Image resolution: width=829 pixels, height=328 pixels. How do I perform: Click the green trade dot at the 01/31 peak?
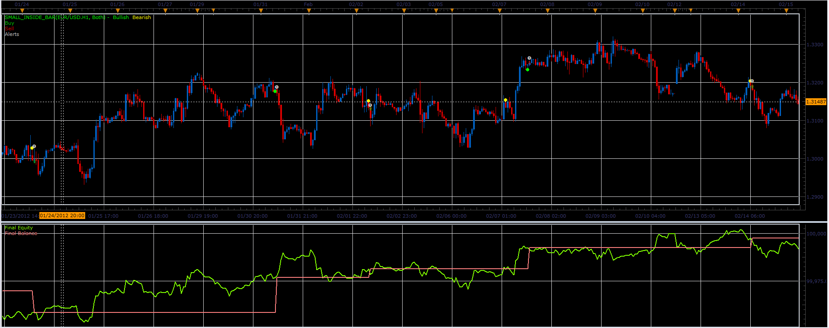[275, 91]
